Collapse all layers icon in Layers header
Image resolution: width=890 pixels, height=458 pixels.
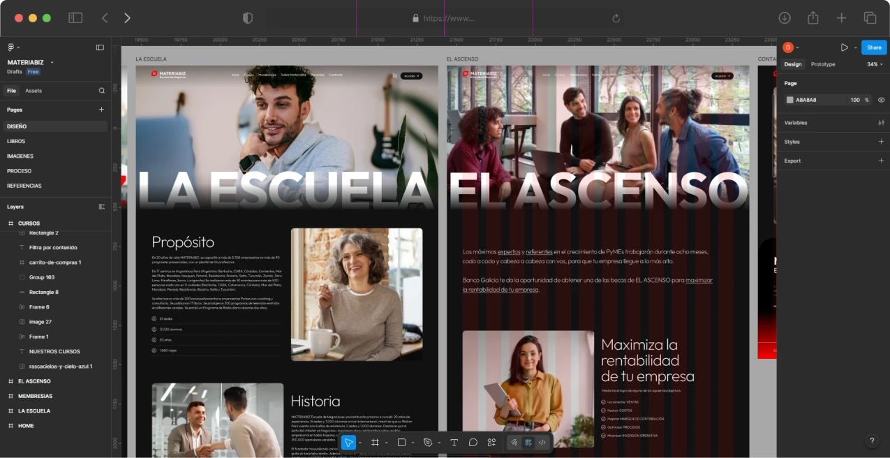(101, 207)
